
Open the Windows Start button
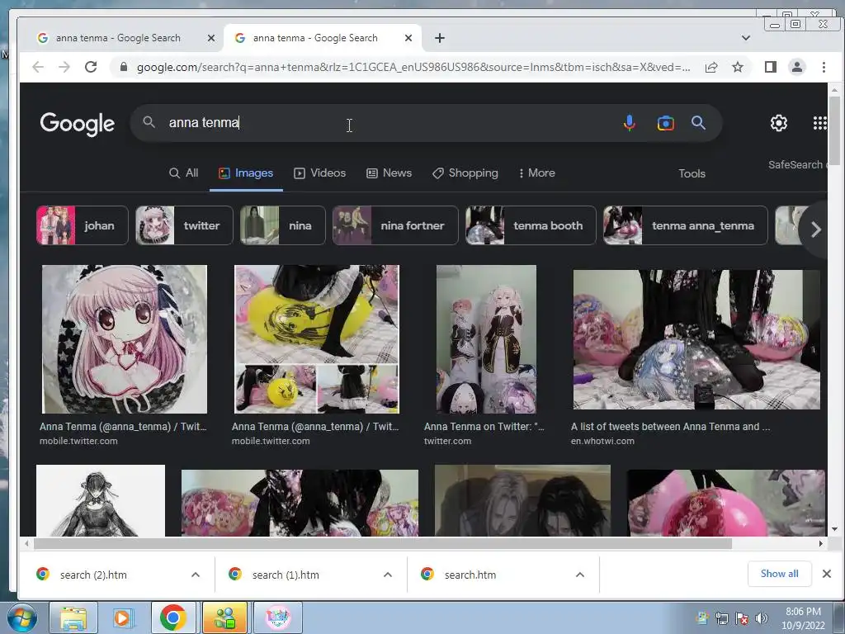coord(21,617)
